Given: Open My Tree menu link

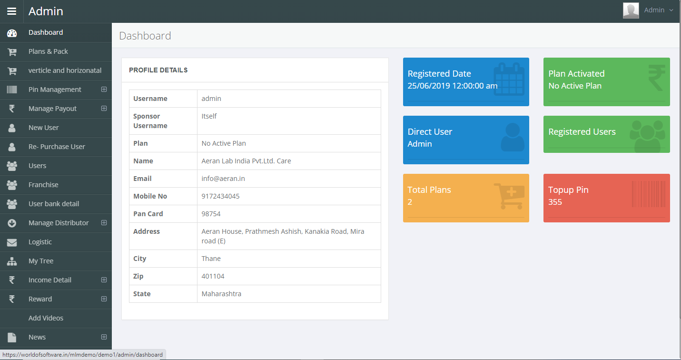Looking at the screenshot, I should [x=56, y=261].
